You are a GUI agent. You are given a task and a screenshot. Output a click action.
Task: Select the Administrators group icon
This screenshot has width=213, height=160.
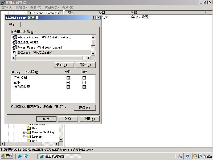[15, 37]
